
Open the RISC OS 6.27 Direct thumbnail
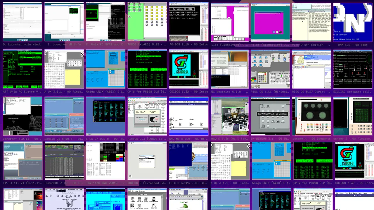pos(311,69)
